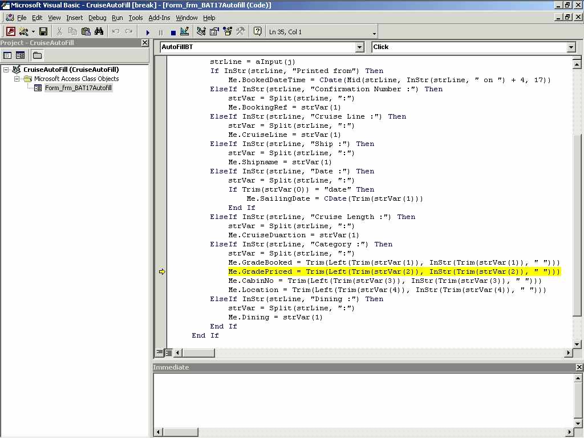
Task: Open the Help menu
Action: click(209, 18)
